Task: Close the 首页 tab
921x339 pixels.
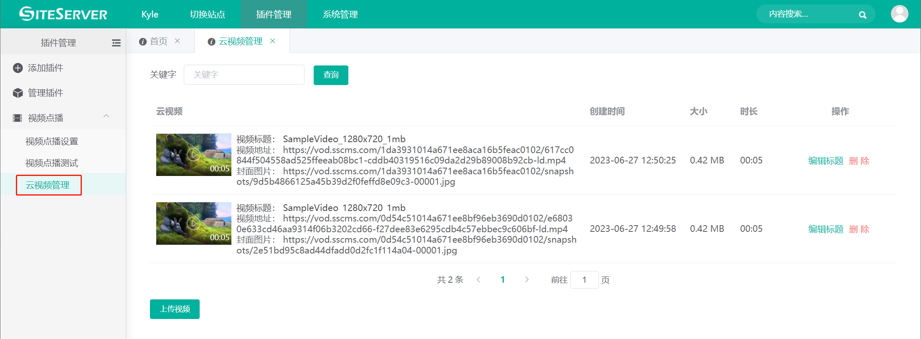Action: 178,41
